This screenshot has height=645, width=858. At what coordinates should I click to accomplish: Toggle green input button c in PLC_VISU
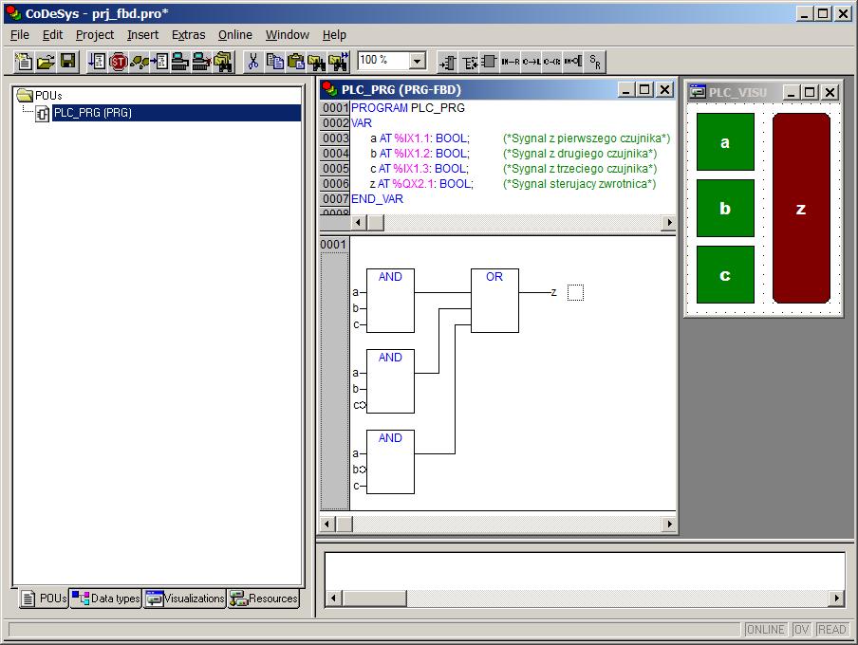click(725, 274)
